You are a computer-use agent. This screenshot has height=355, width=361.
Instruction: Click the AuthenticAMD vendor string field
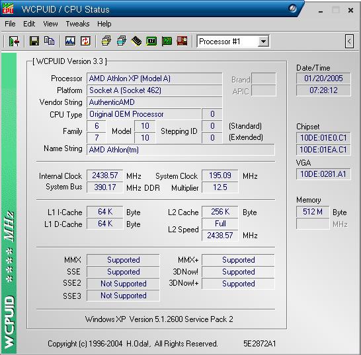coord(154,102)
